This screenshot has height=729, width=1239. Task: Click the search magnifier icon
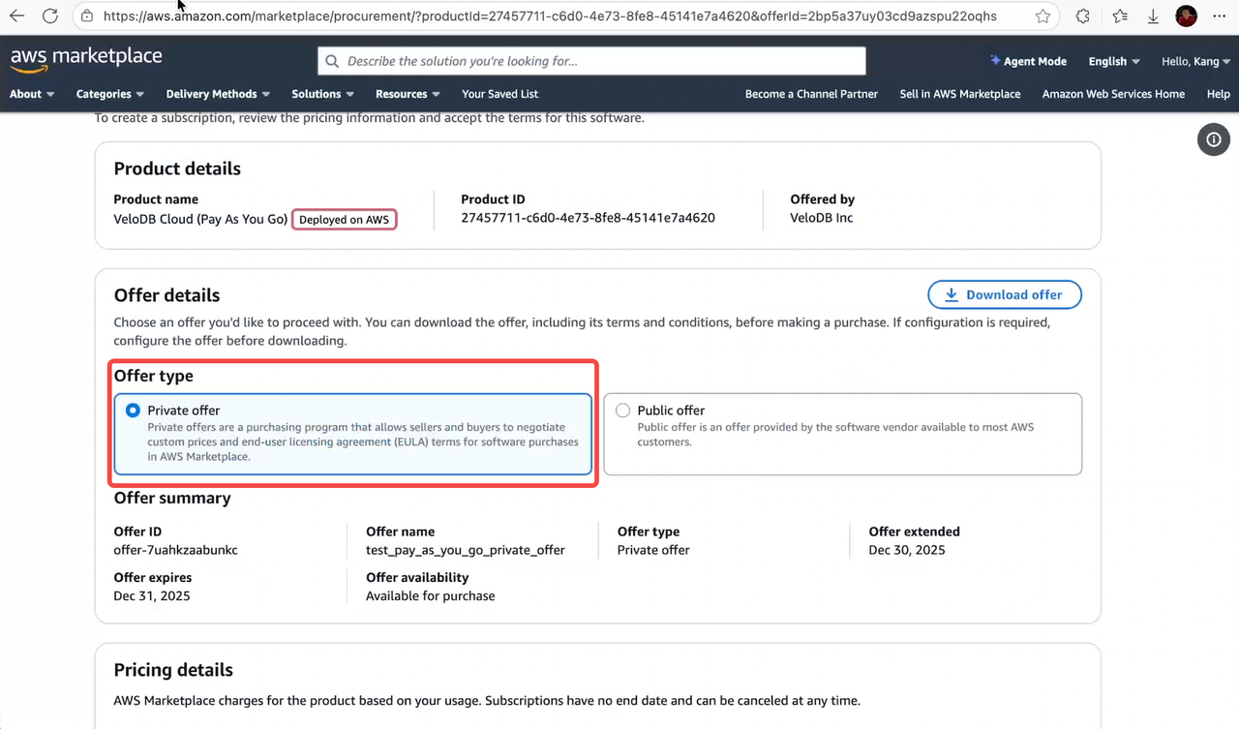[332, 61]
